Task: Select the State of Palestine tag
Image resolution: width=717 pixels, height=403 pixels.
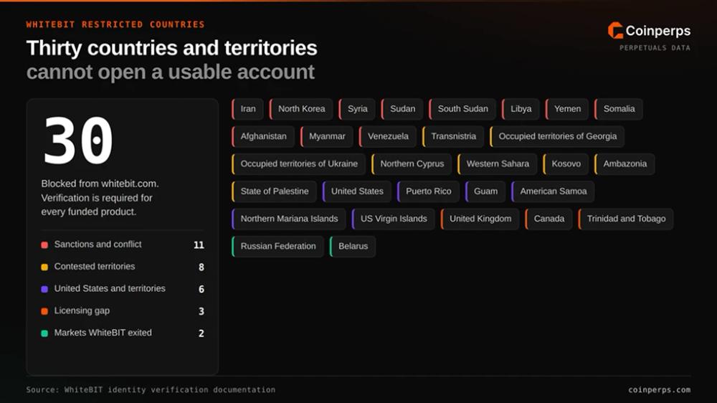Action: pyautogui.click(x=274, y=191)
